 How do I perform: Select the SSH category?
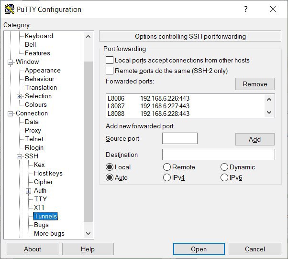tap(32, 156)
